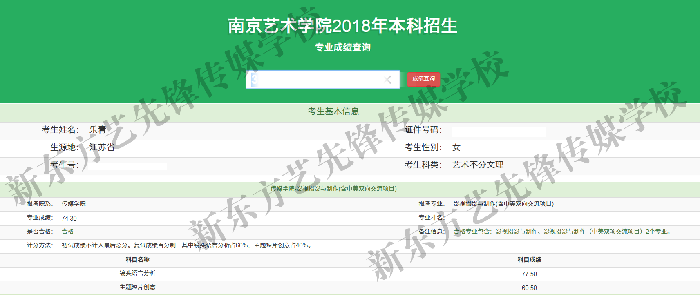This screenshot has width=700, height=301.
Task: Click the 考生号 label
Action: (x=65, y=165)
